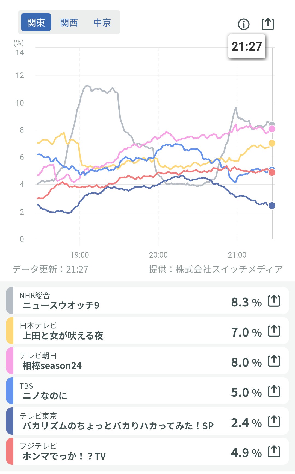Click the dark blue endpoint dot on chart
The width and height of the screenshot is (295, 474).
(x=272, y=206)
